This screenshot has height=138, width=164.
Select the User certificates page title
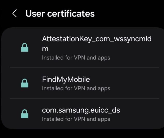pyautogui.click(x=60, y=14)
